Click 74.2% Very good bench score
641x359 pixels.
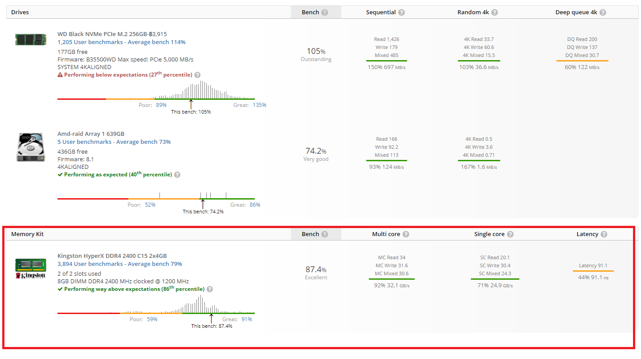[316, 155]
